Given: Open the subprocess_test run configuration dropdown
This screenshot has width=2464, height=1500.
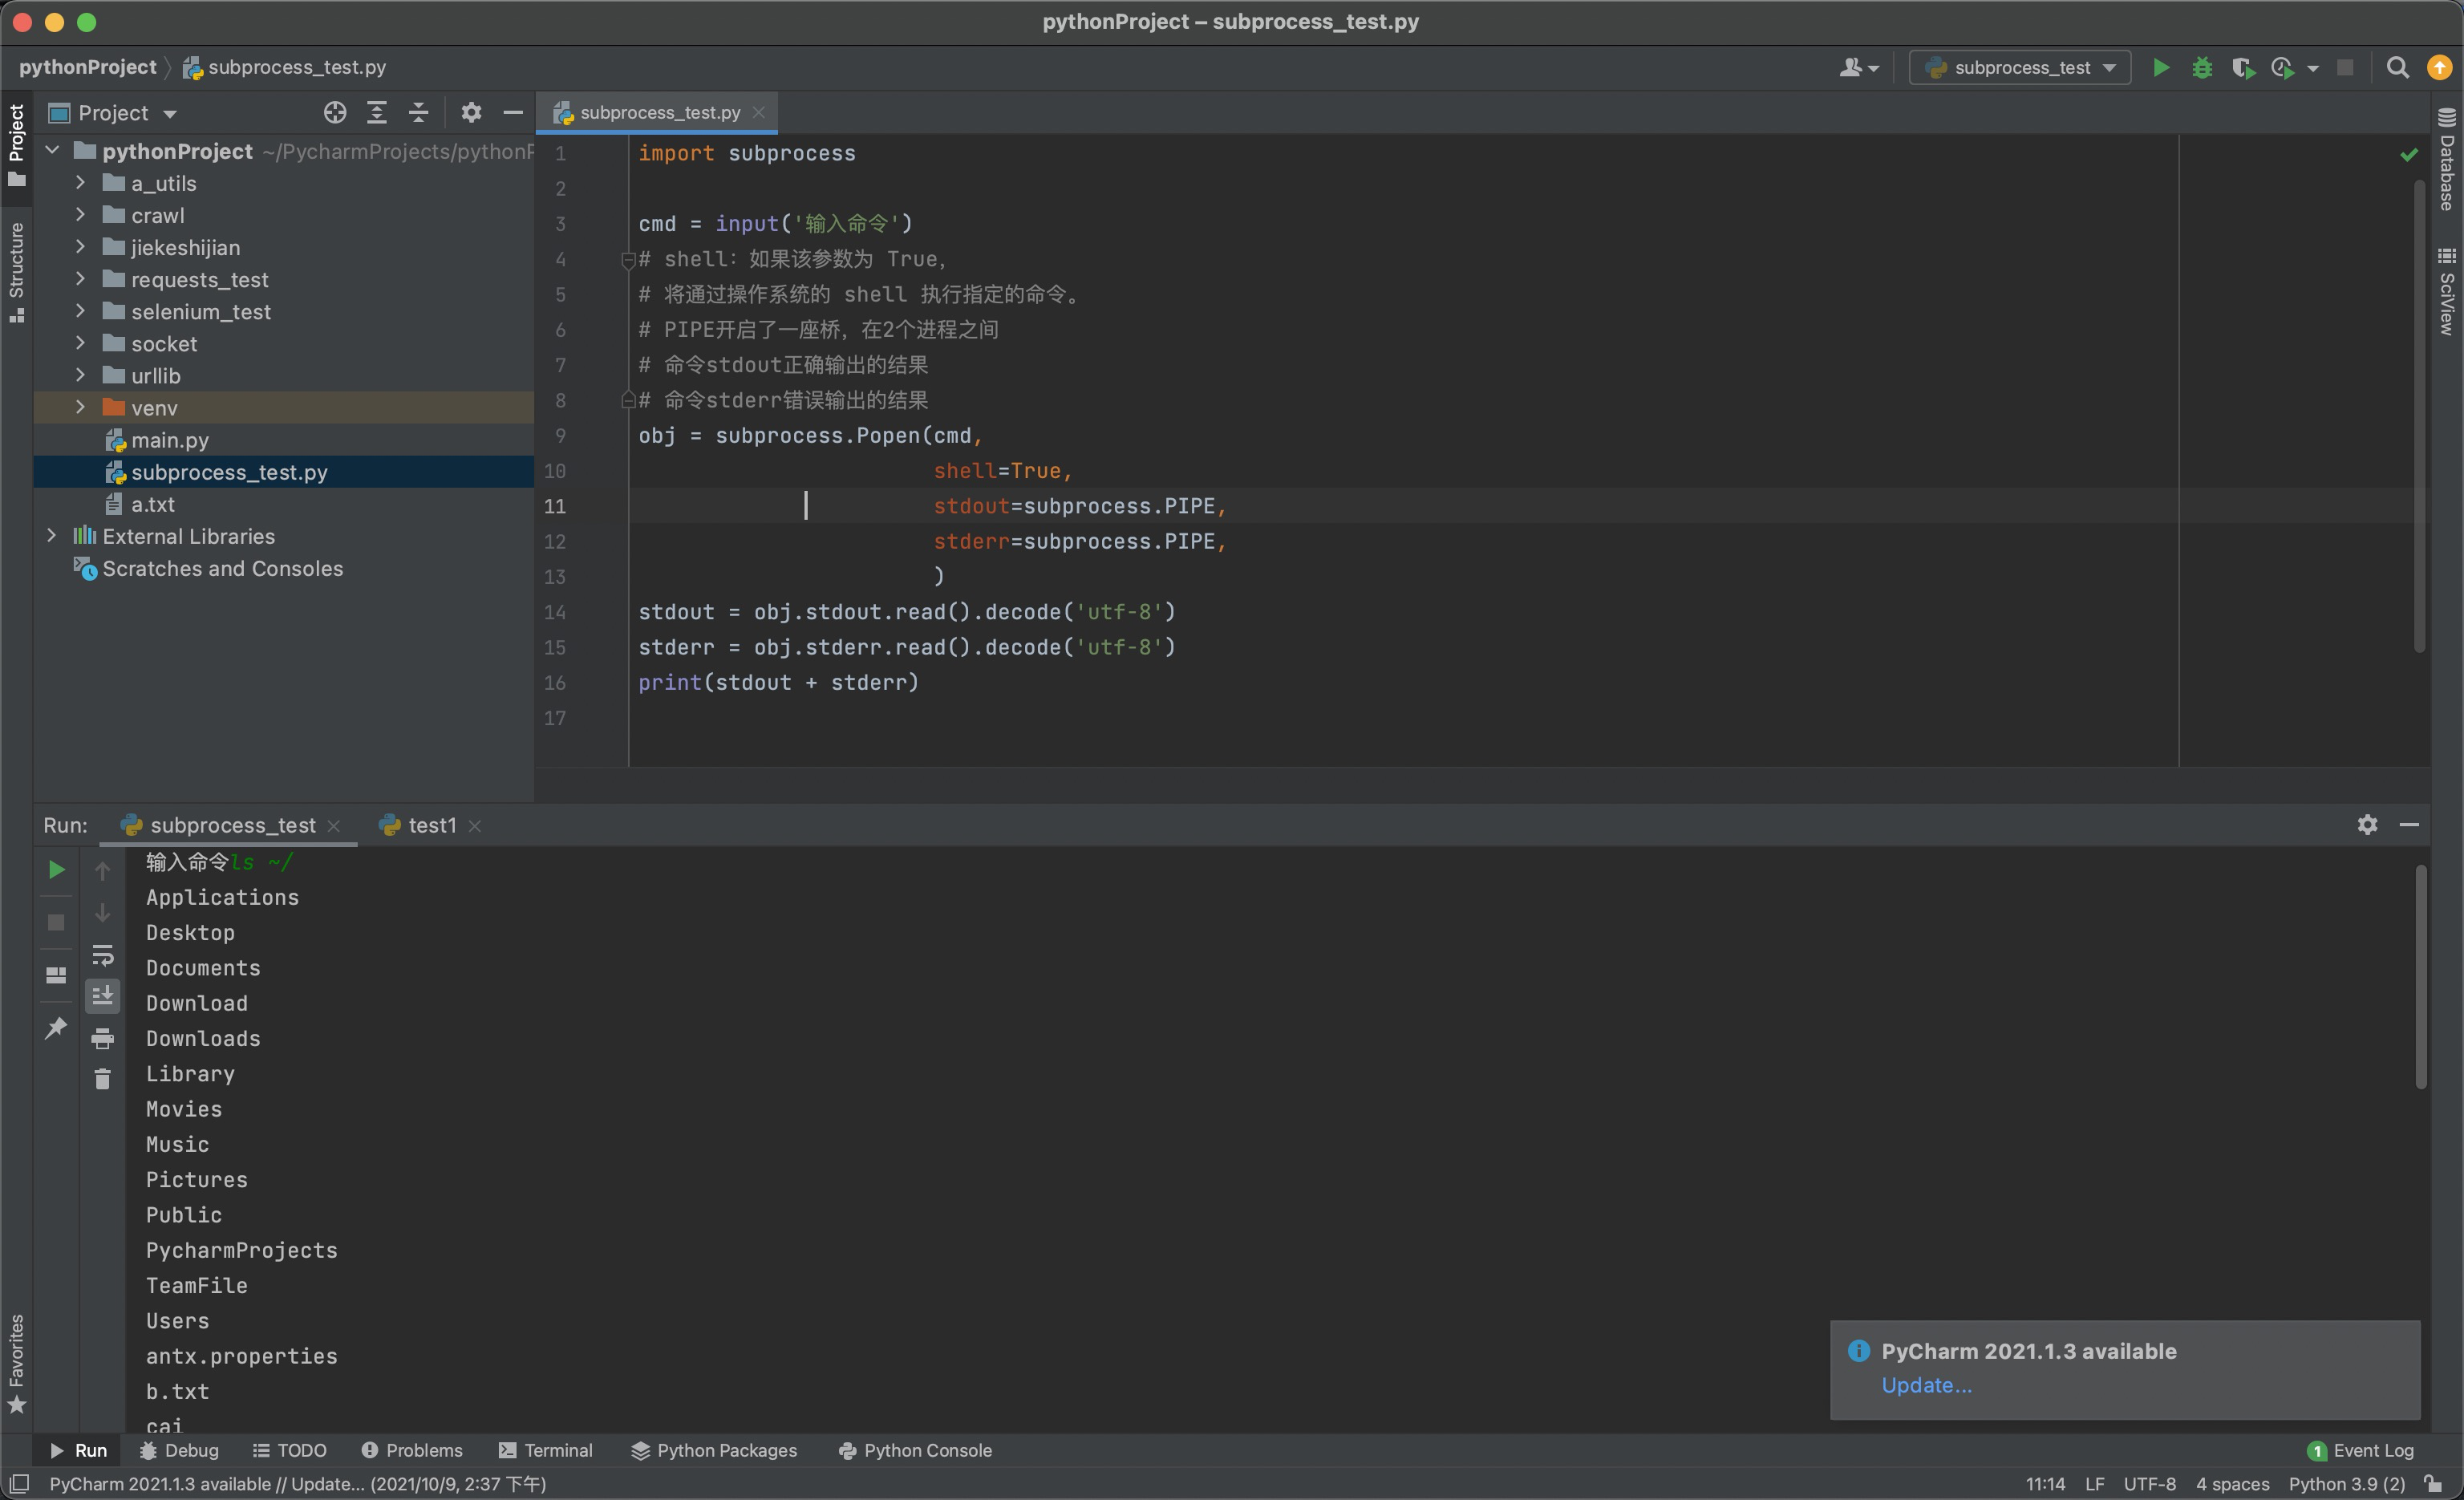Looking at the screenshot, I should click(2020, 67).
